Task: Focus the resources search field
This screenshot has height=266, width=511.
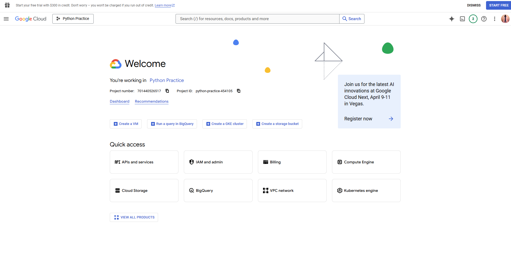Action: click(257, 19)
